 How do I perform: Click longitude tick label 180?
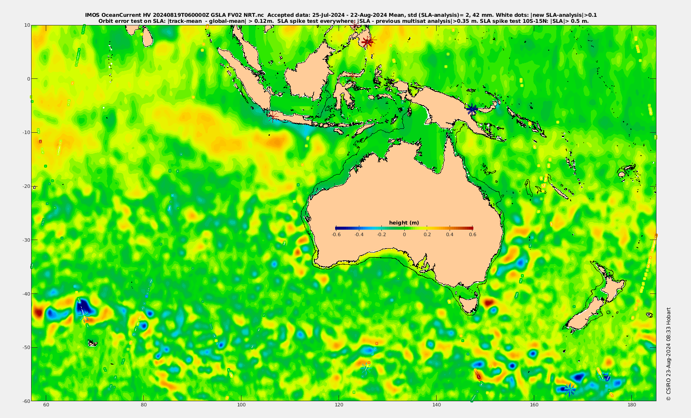632,405
